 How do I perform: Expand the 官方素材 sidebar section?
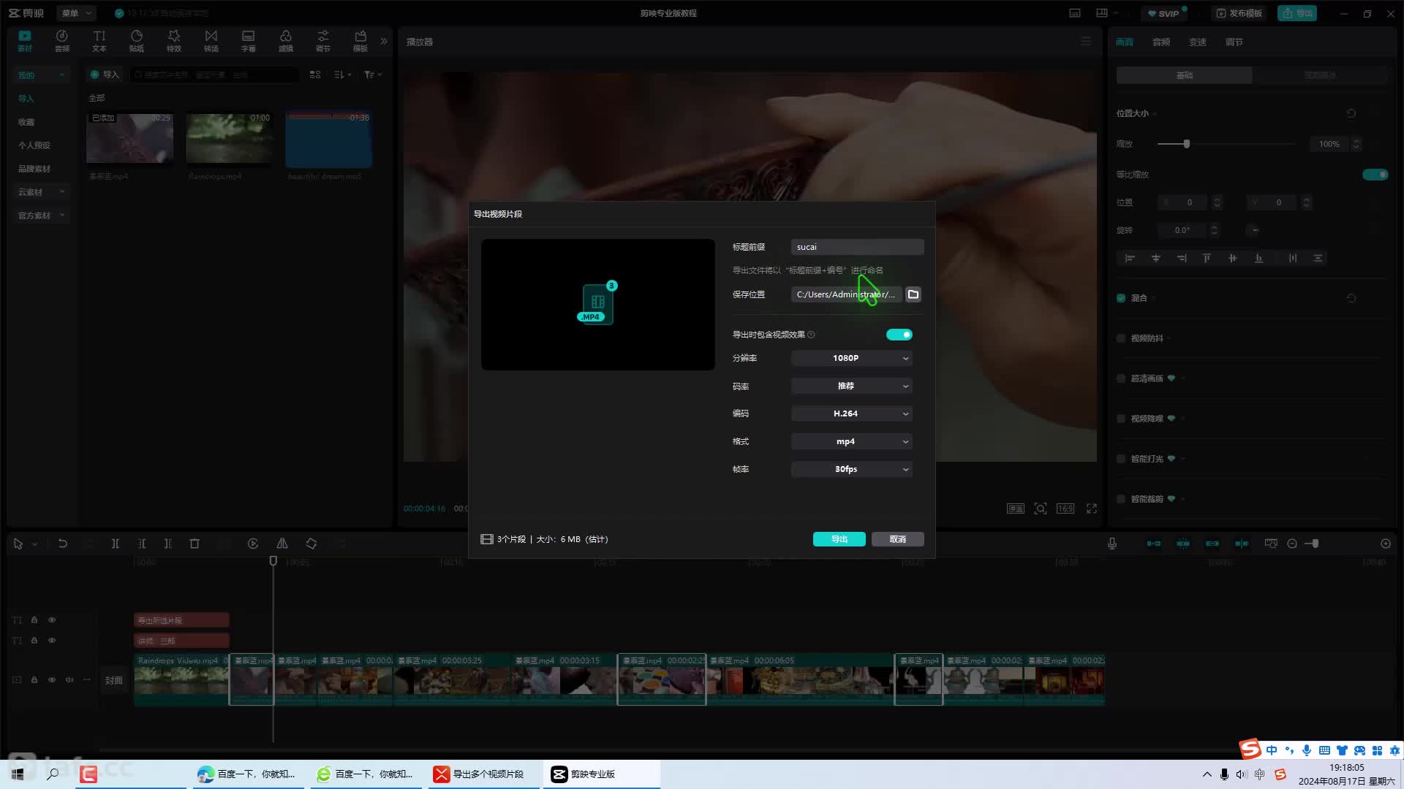41,216
